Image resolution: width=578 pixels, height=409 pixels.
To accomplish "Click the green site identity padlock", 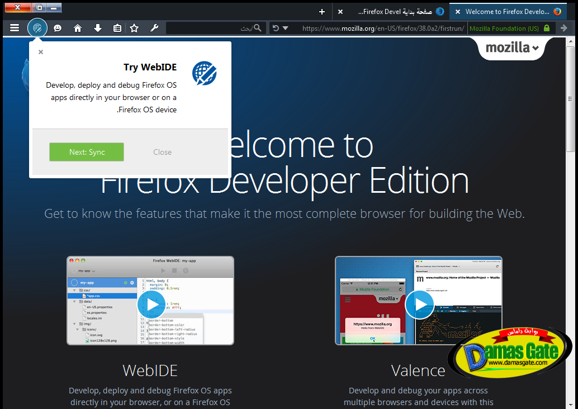I will [547, 28].
